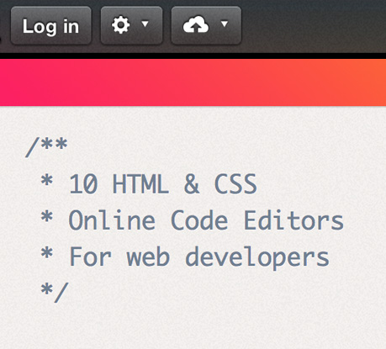Image resolution: width=386 pixels, height=349 pixels.
Task: Click the Log in button
Action: point(50,26)
